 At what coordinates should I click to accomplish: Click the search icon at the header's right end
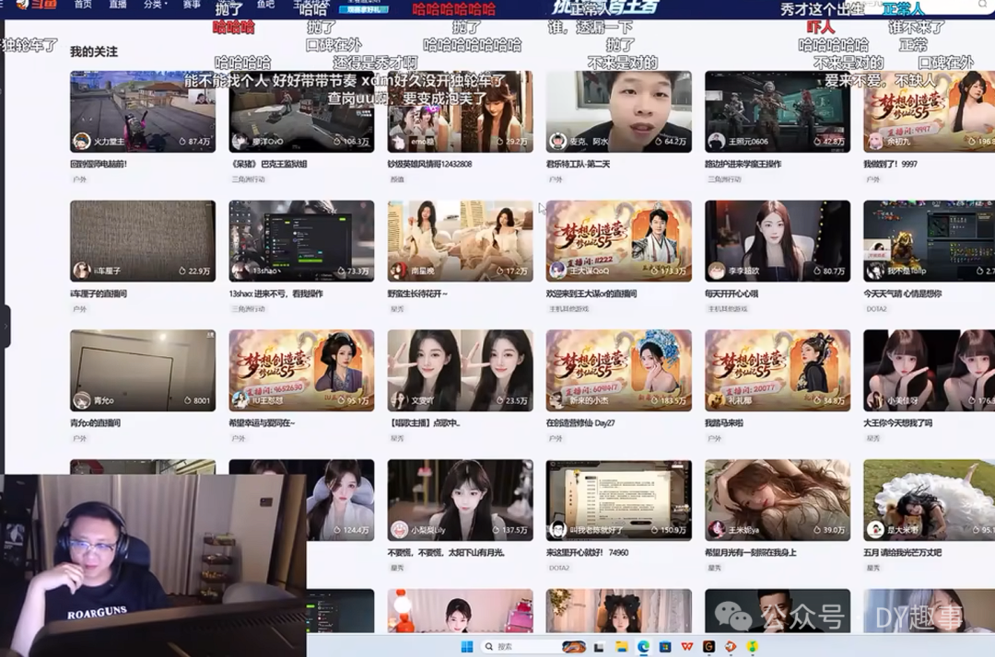983,6
